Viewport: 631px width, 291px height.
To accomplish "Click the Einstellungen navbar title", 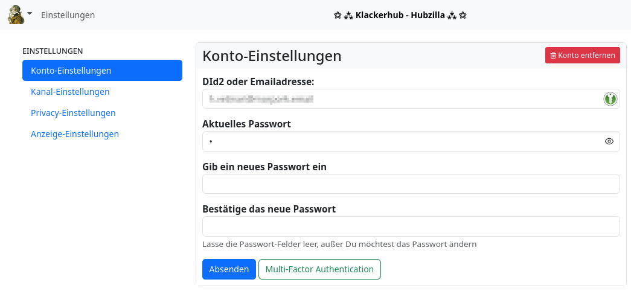I will tap(68, 15).
